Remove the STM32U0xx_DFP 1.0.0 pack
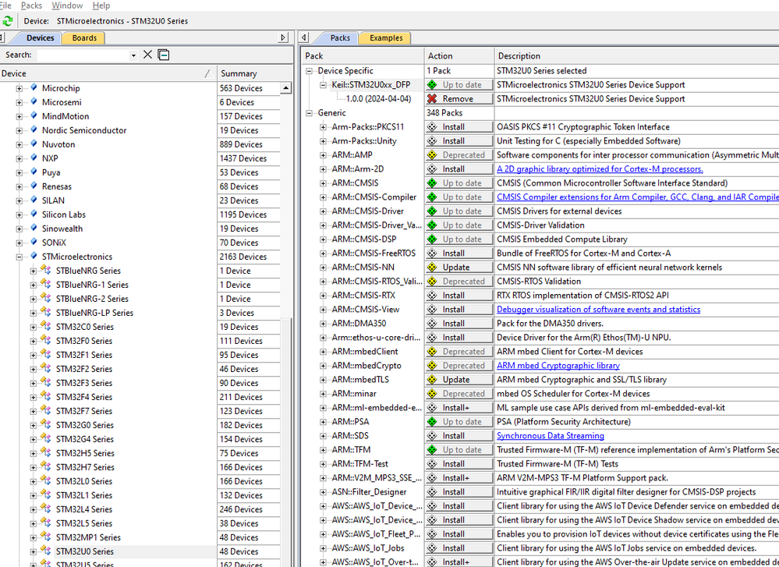 tap(459, 99)
